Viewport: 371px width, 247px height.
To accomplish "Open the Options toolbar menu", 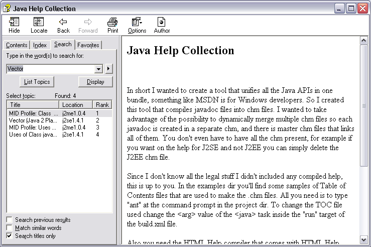I will pyautogui.click(x=137, y=22).
